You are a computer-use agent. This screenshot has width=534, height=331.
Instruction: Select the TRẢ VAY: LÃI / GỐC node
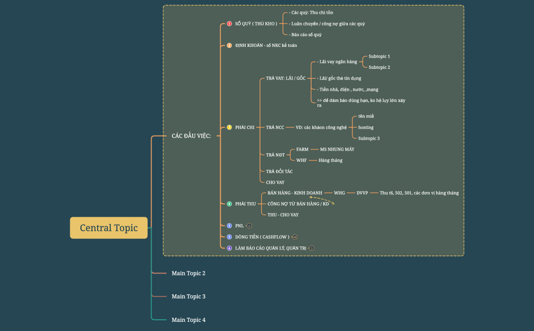286,78
